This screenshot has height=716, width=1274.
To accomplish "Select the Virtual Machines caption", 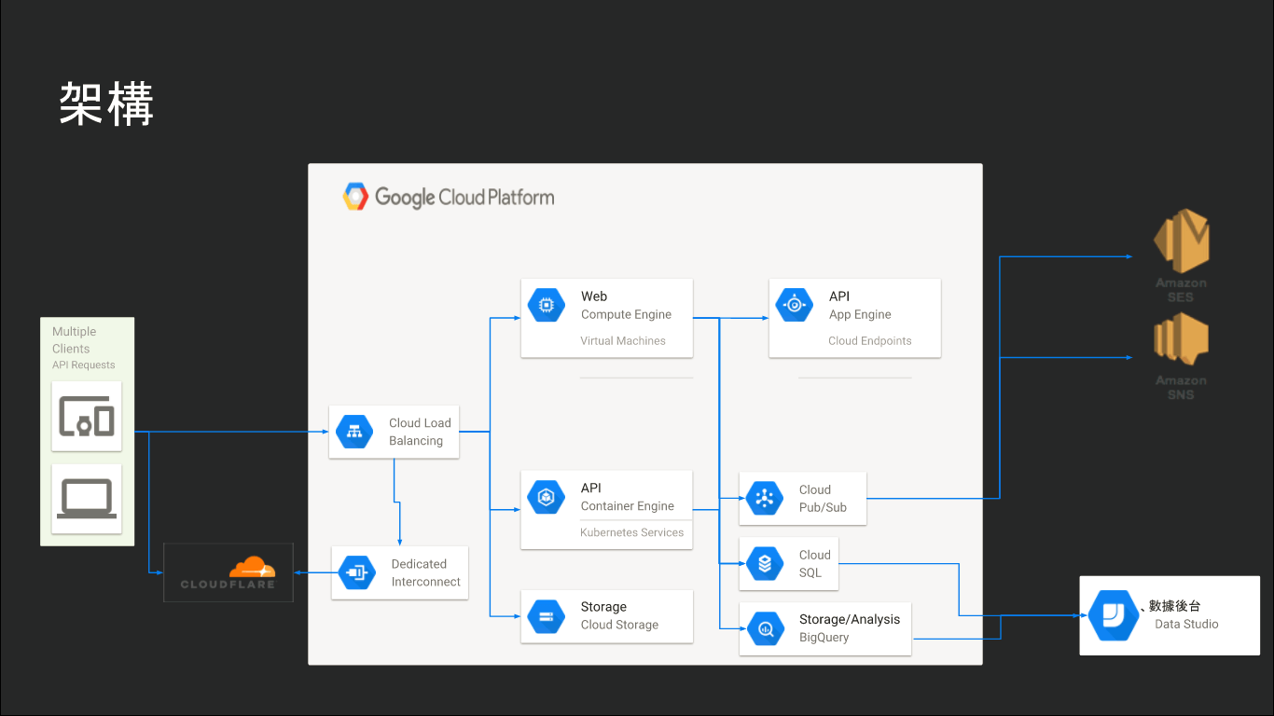I will pos(623,341).
